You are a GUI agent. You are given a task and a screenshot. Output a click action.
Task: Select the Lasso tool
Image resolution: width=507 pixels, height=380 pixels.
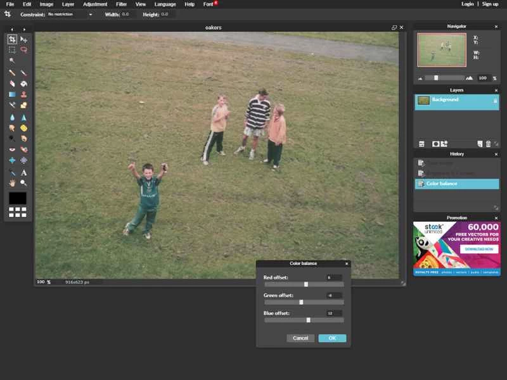(24, 49)
